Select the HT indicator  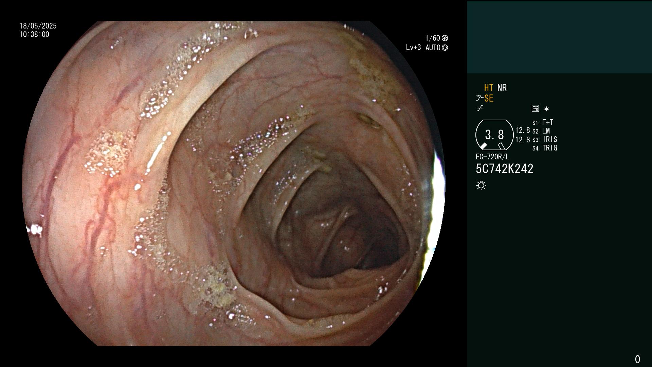489,88
